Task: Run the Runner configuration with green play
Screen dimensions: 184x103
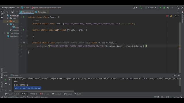Action: (x=160, y=8)
